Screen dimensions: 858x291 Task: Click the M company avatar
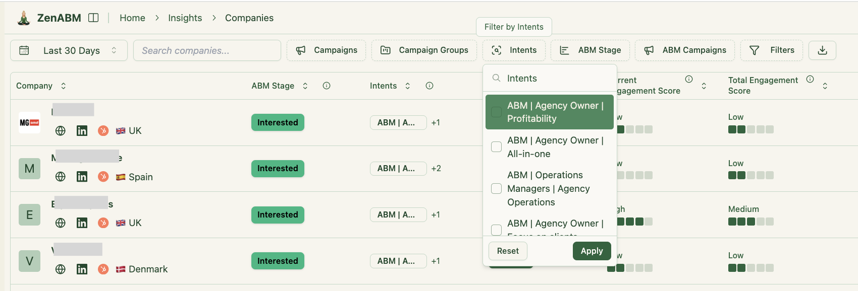(x=29, y=169)
